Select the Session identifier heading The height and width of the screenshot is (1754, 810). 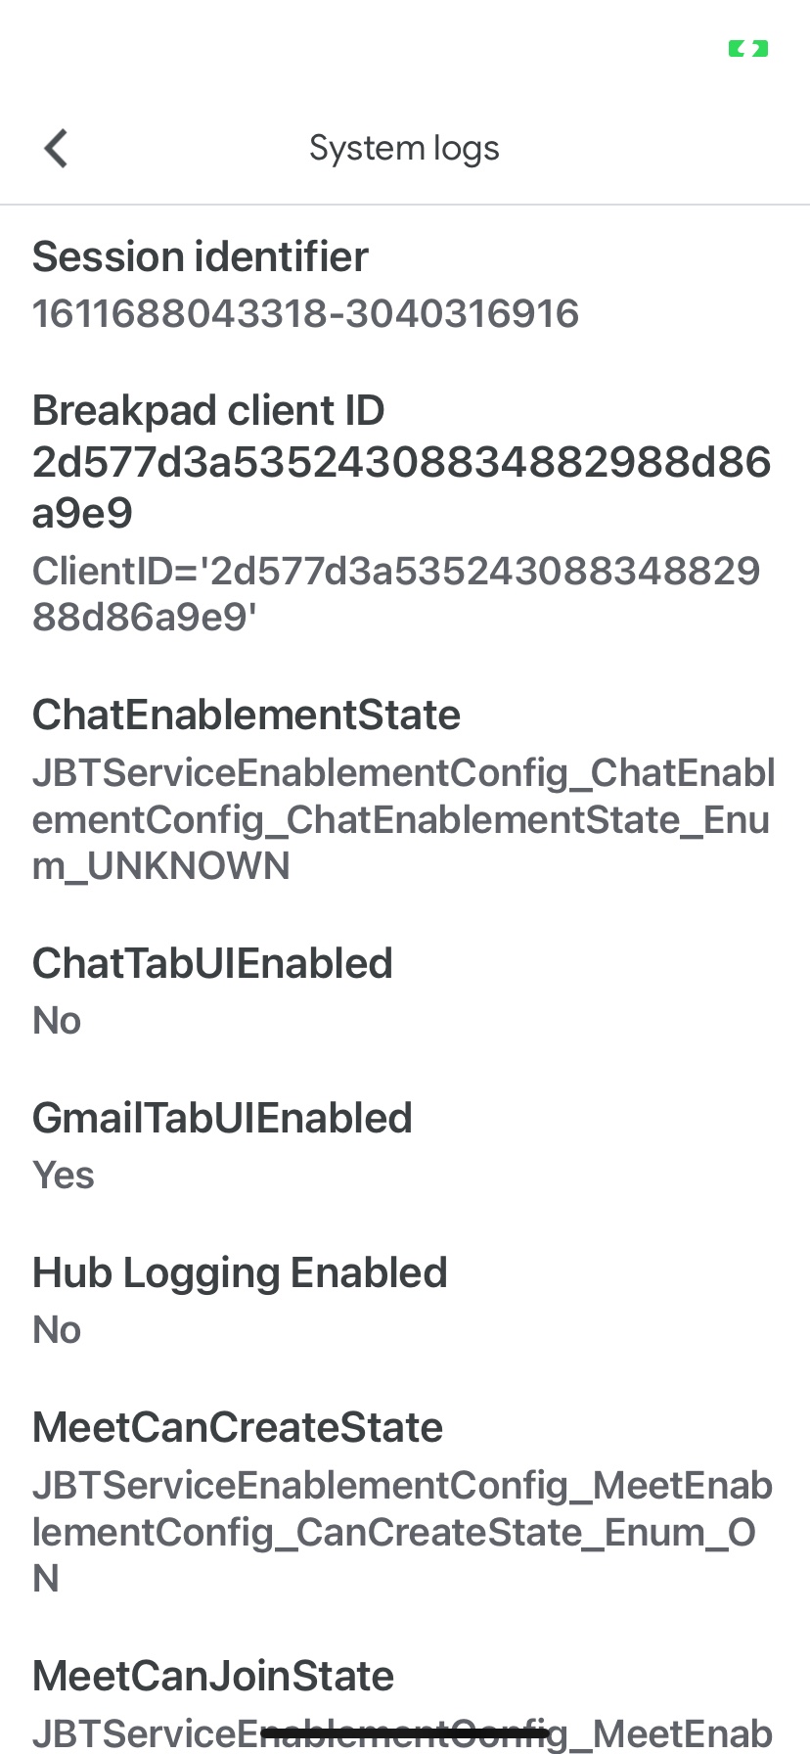[201, 256]
